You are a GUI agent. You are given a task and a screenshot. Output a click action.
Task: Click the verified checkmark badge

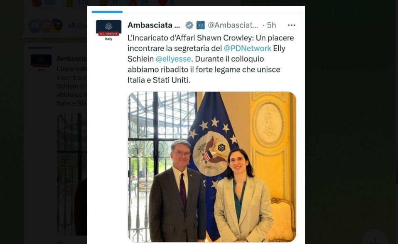click(x=189, y=25)
